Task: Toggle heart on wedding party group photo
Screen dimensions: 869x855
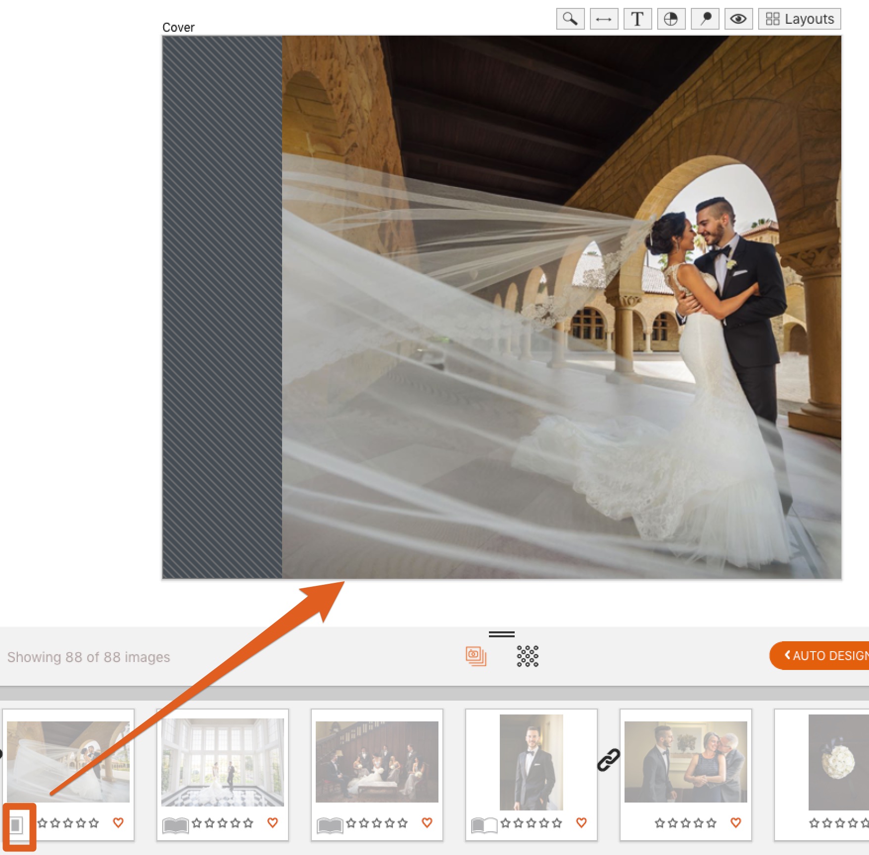Action: pos(427,823)
